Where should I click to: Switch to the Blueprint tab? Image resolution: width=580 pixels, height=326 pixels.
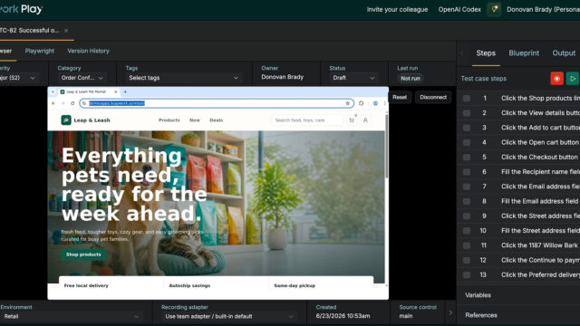pyautogui.click(x=524, y=53)
